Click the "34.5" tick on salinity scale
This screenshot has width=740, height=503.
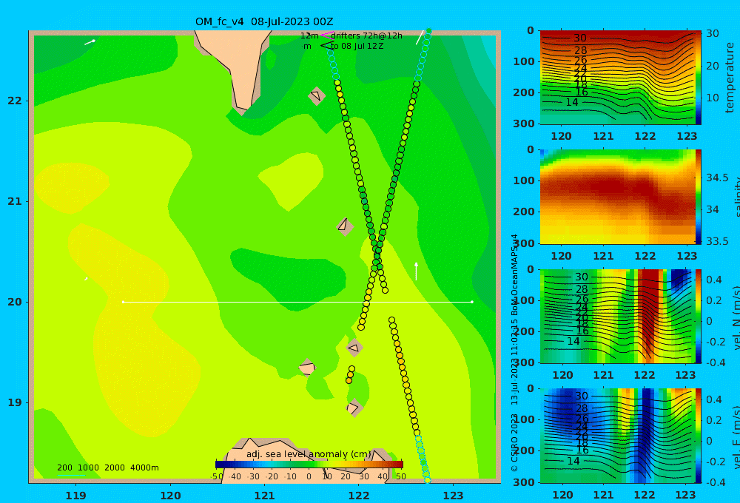717,178
